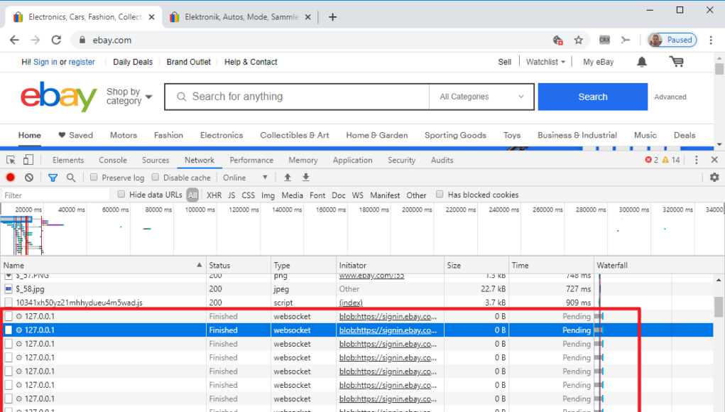
Task: Open DevTools customize menu
Action: tap(697, 161)
